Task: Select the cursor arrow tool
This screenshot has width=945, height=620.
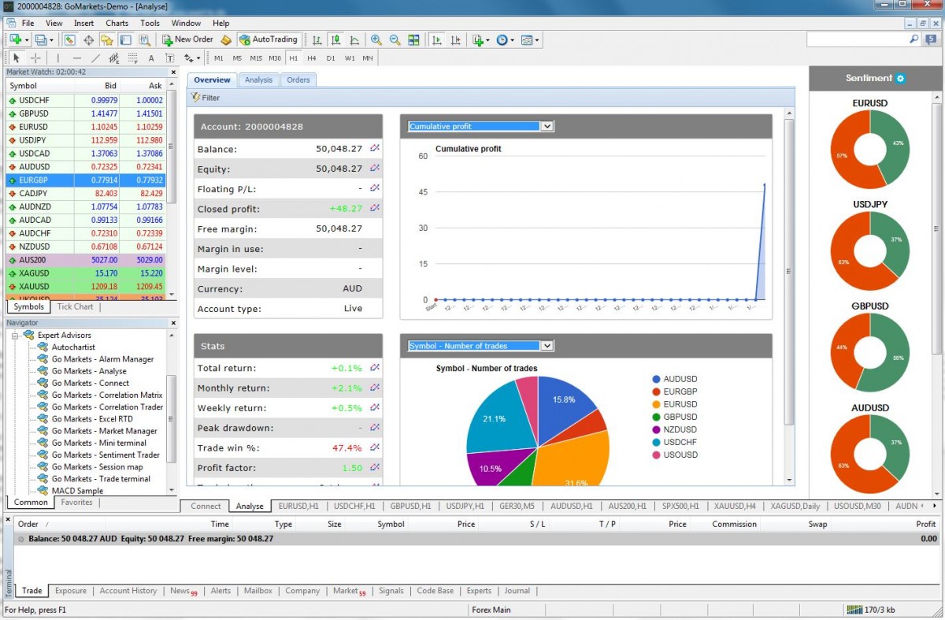Action: click(17, 58)
